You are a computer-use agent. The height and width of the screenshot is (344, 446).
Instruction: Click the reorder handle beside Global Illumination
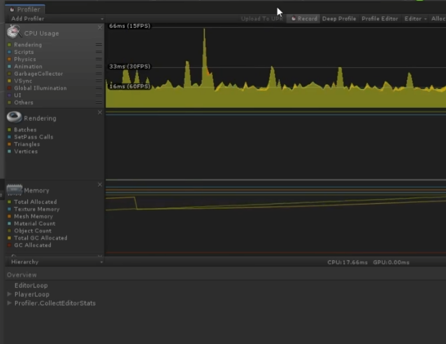tap(99, 88)
